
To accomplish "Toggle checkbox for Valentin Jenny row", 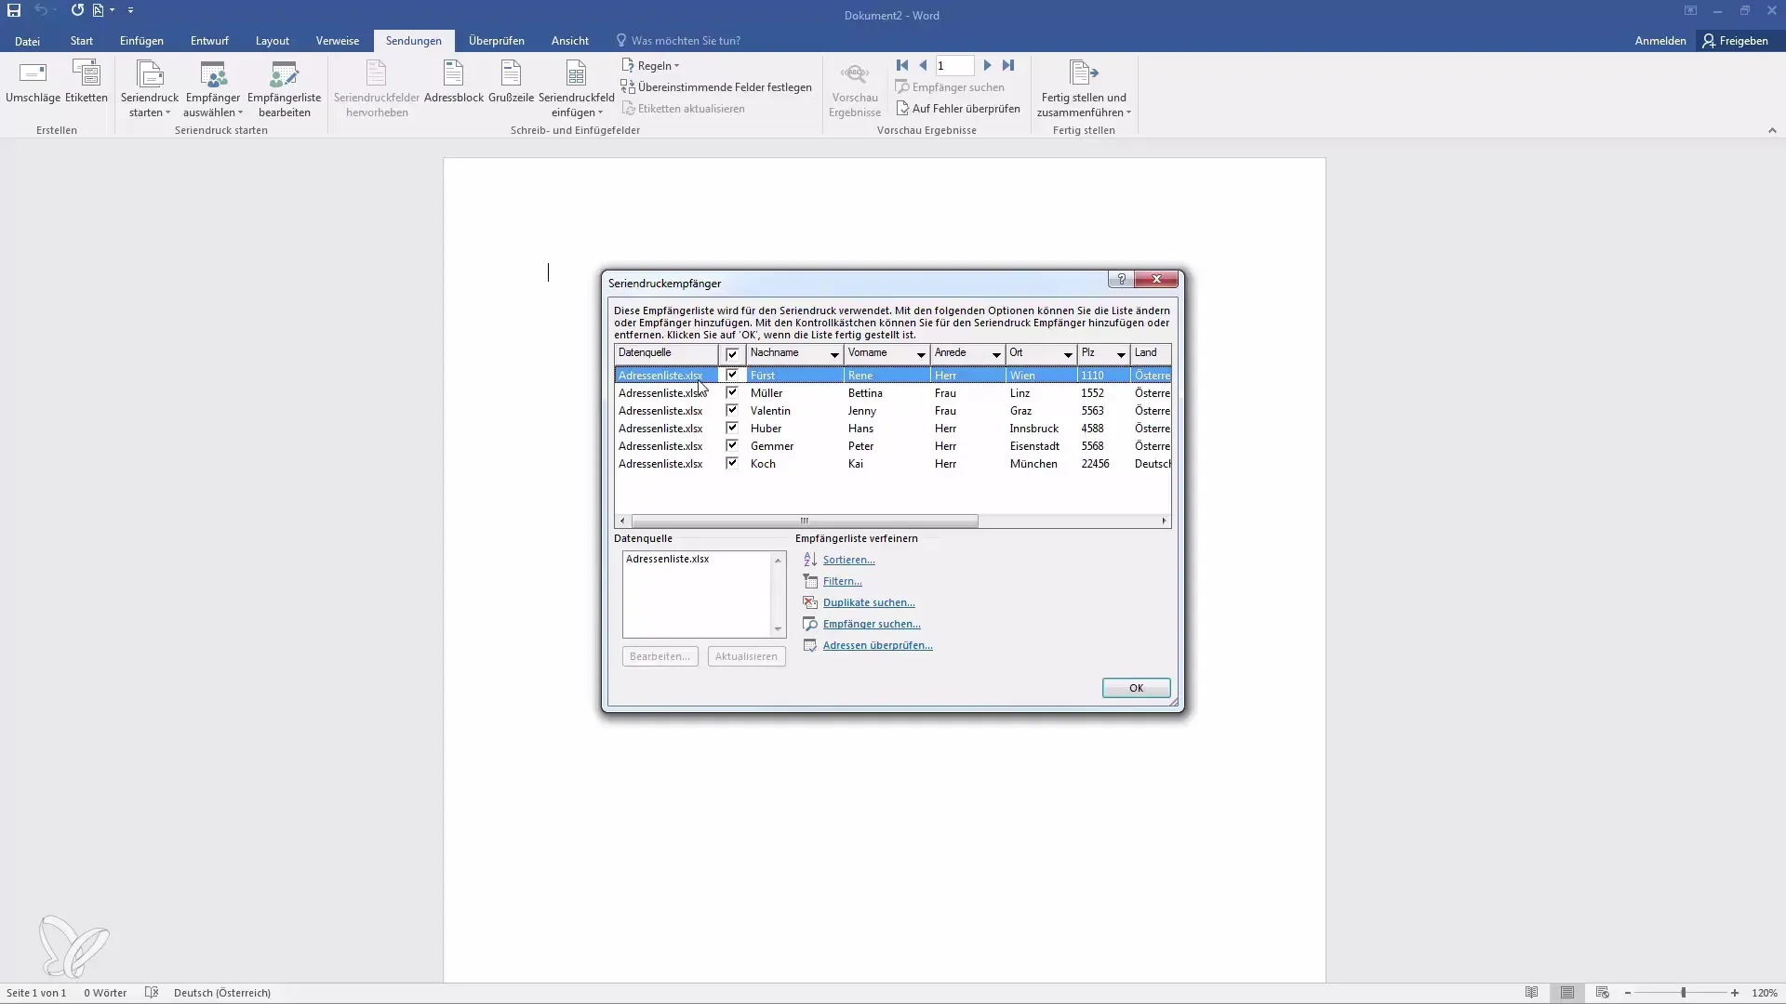I will click(x=731, y=409).
